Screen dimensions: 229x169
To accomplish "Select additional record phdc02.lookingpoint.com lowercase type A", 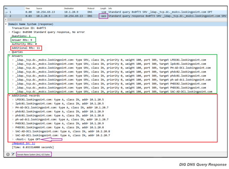I will click(59, 112).
